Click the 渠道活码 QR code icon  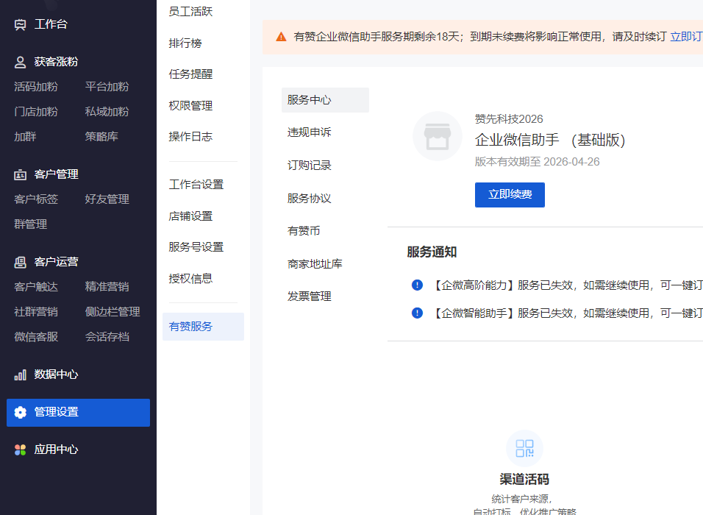pyautogui.click(x=524, y=448)
